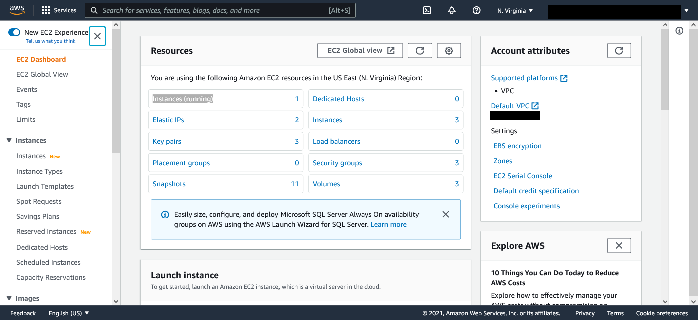Launch CloudShell from the top bar icon

point(427,10)
